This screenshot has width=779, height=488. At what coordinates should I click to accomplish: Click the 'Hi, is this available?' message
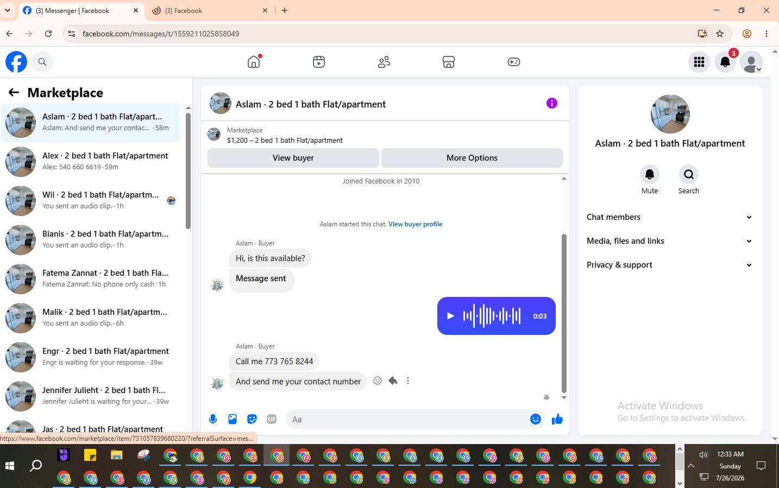click(x=271, y=258)
